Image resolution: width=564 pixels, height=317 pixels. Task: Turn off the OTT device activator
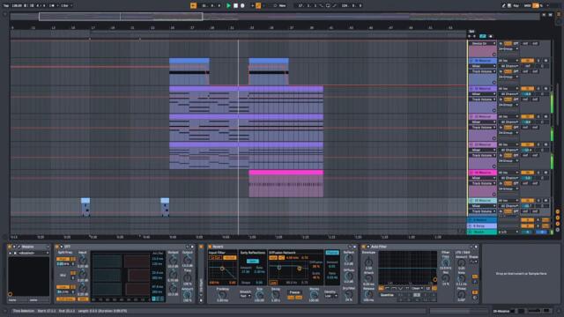(57, 247)
